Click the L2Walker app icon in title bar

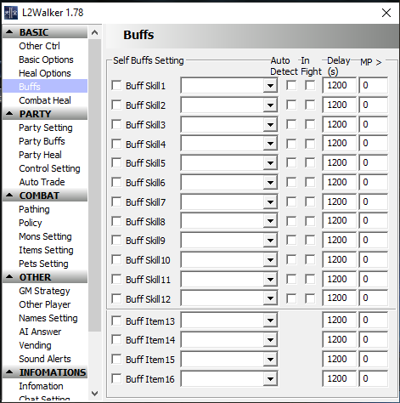[11, 13]
